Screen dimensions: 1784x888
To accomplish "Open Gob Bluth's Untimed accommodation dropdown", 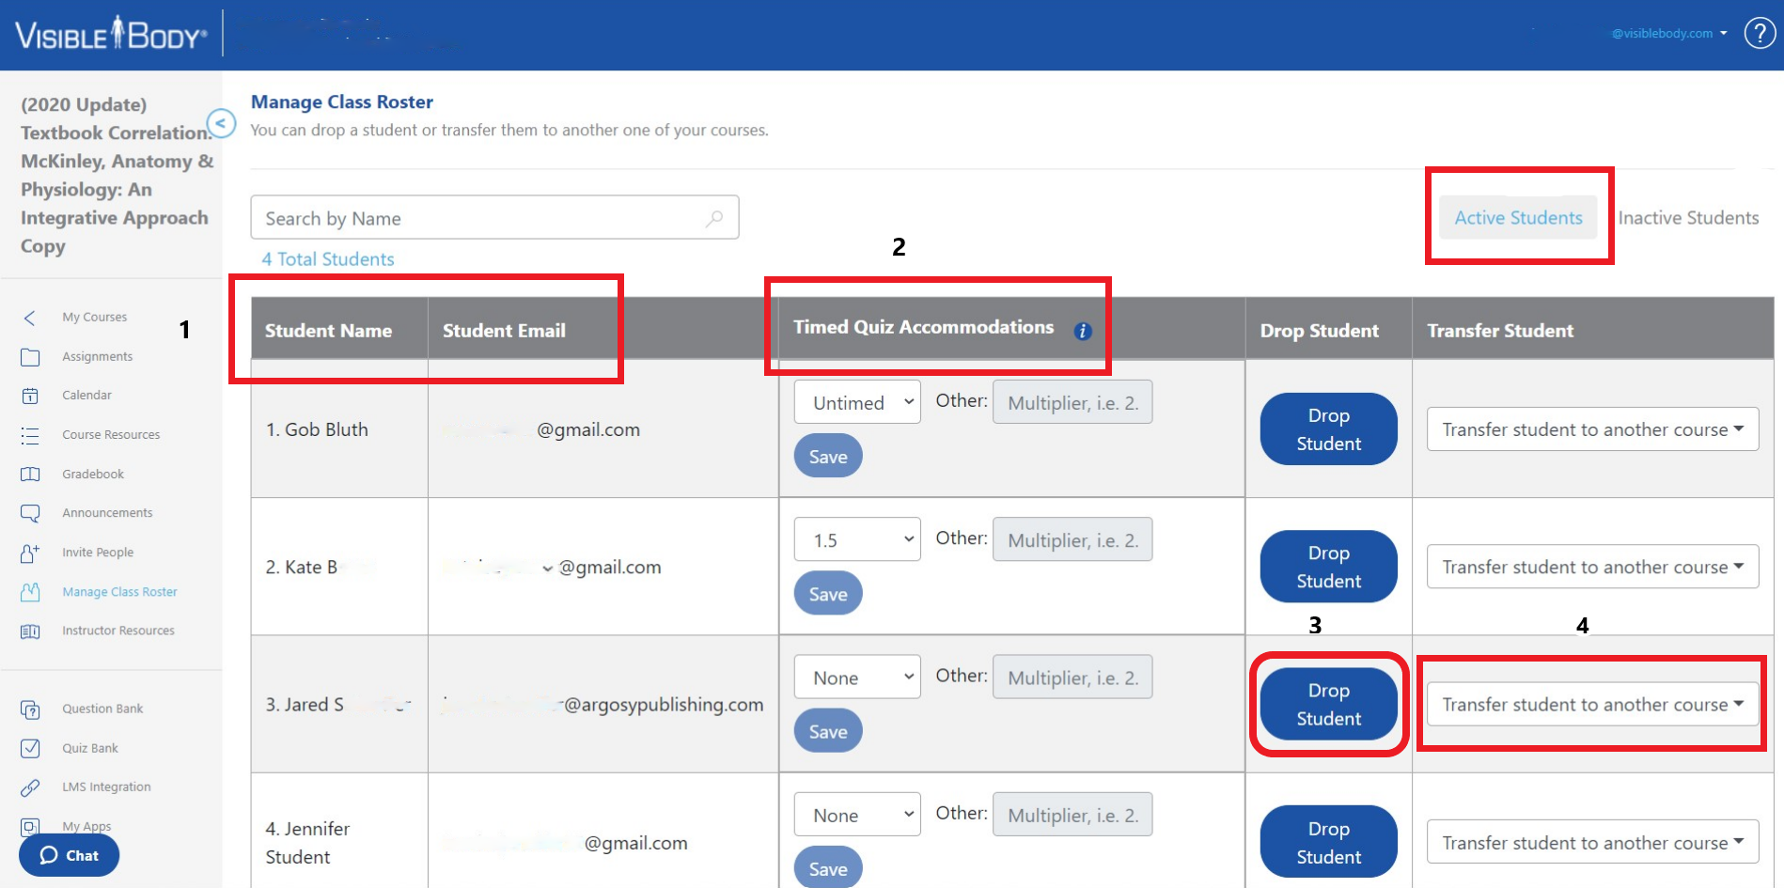I will (856, 402).
